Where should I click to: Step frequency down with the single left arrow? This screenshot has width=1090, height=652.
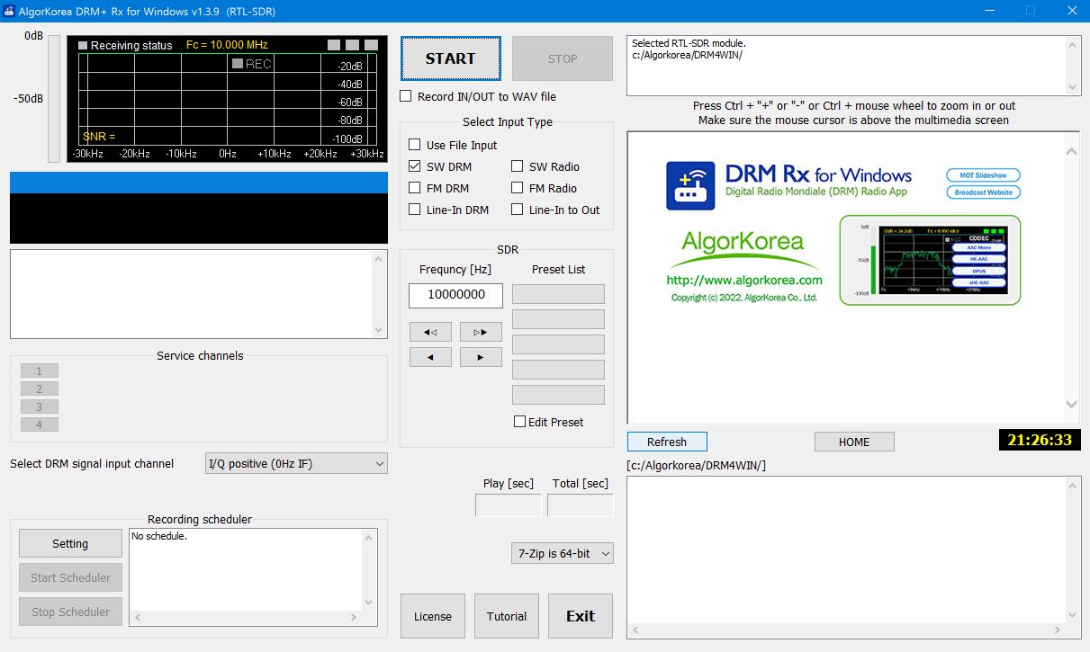point(430,357)
